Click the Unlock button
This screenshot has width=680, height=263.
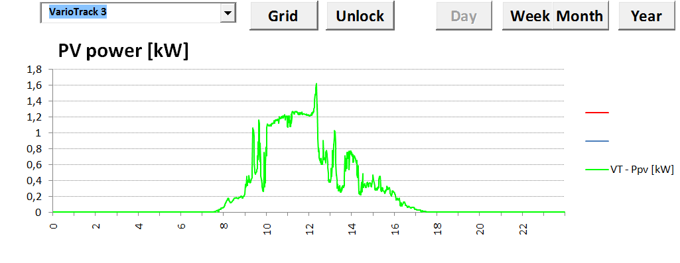tap(360, 16)
